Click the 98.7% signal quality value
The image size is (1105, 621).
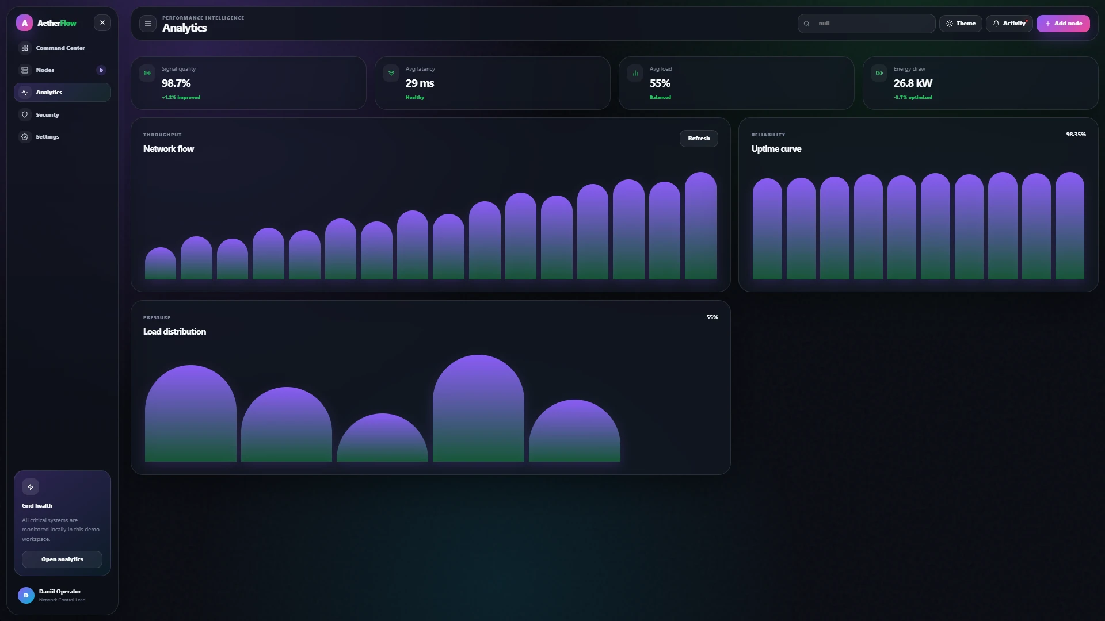[176, 83]
